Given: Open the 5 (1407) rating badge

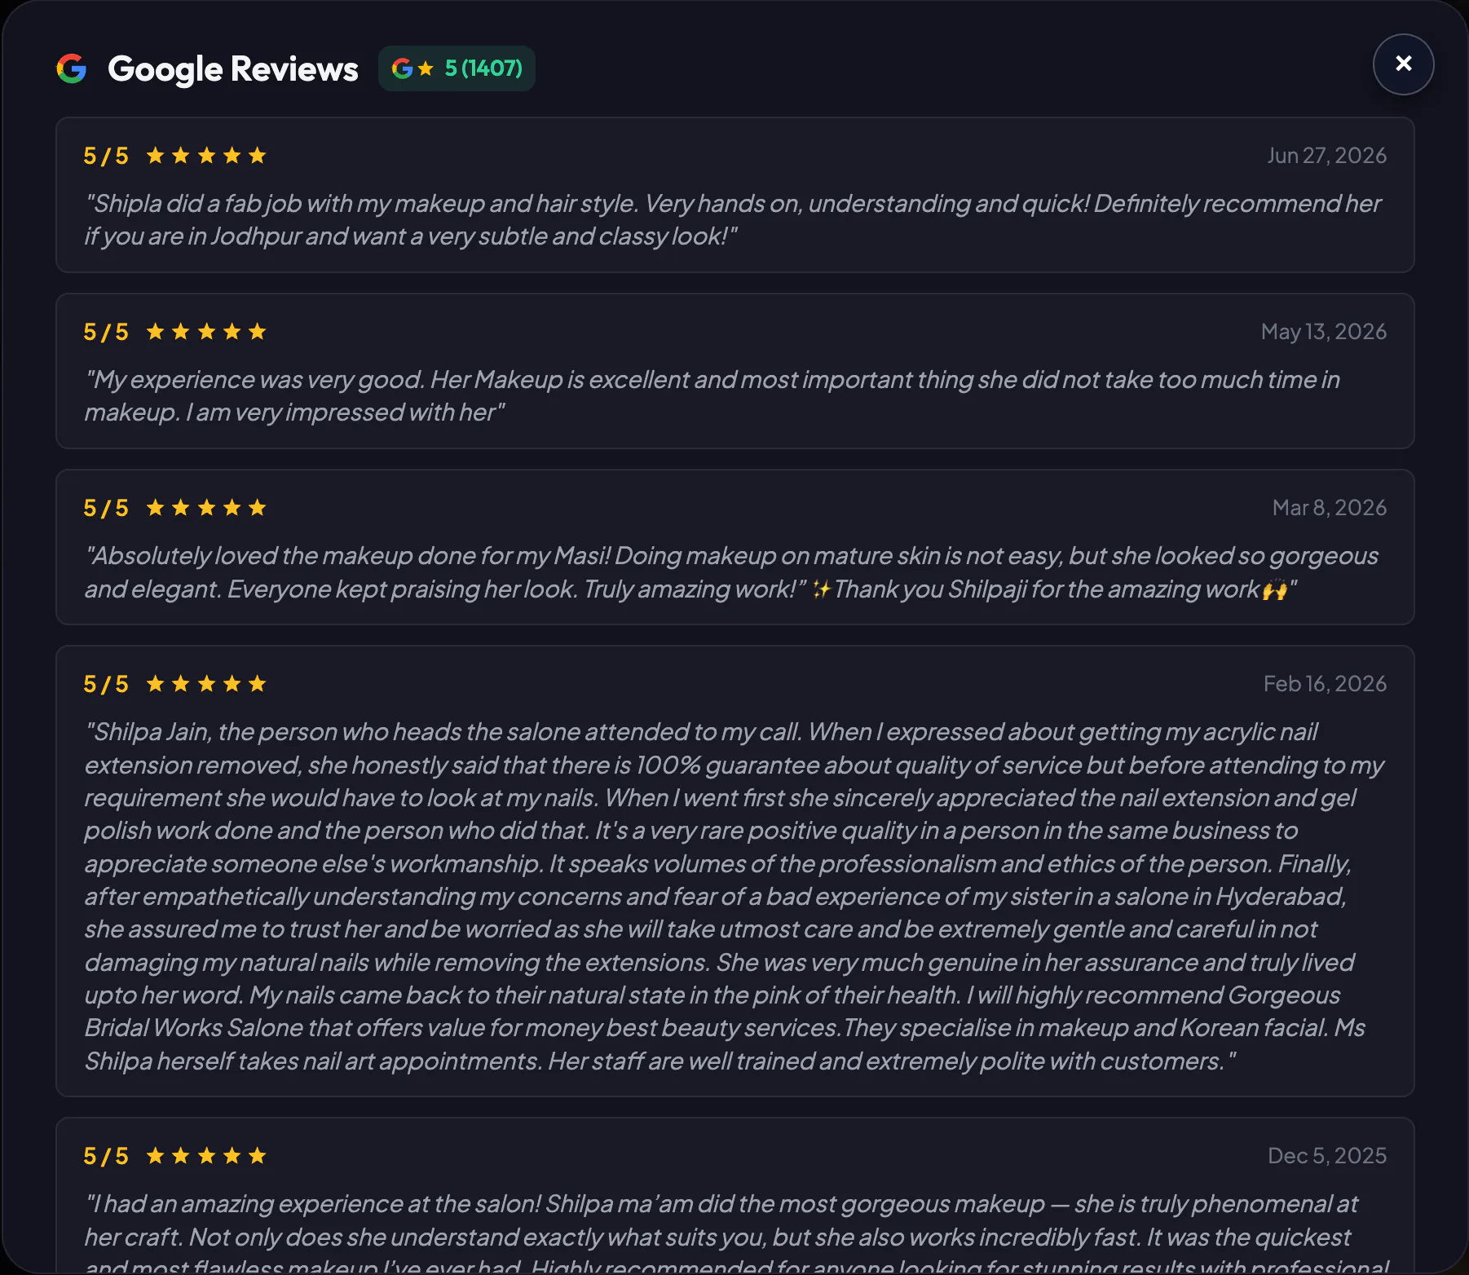Looking at the screenshot, I should click(x=457, y=68).
